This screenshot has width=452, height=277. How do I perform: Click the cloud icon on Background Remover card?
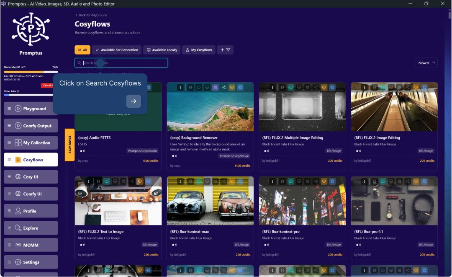click(199, 87)
